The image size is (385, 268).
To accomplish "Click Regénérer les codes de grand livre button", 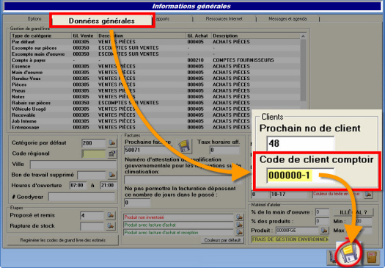I will 63,240.
